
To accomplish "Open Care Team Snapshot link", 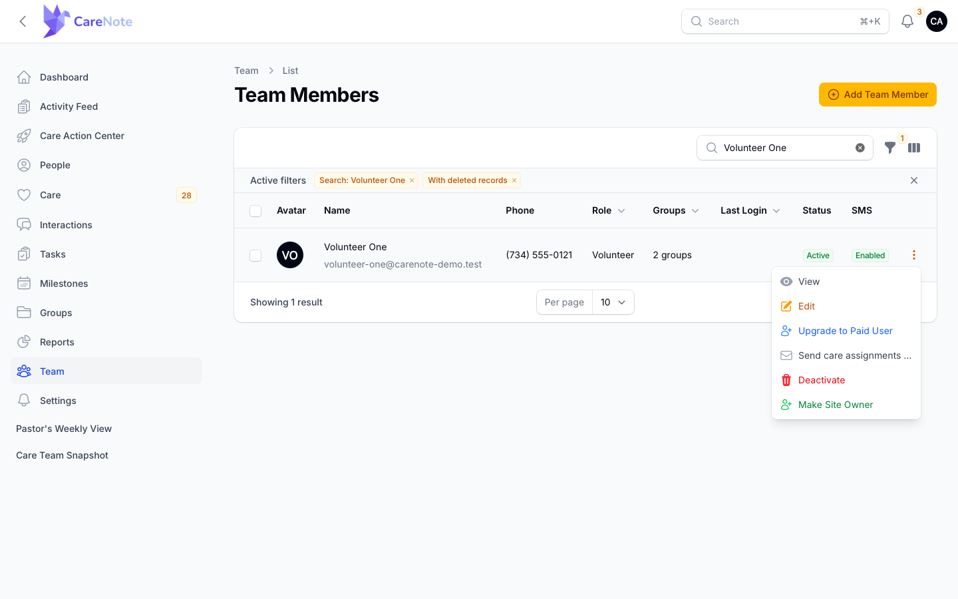I will [62, 455].
